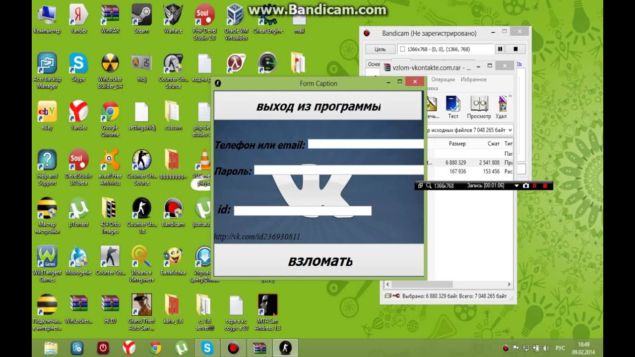Pause recording on the floating Bandicam bar
The height and width of the screenshot is (357, 635).
(x=535, y=185)
